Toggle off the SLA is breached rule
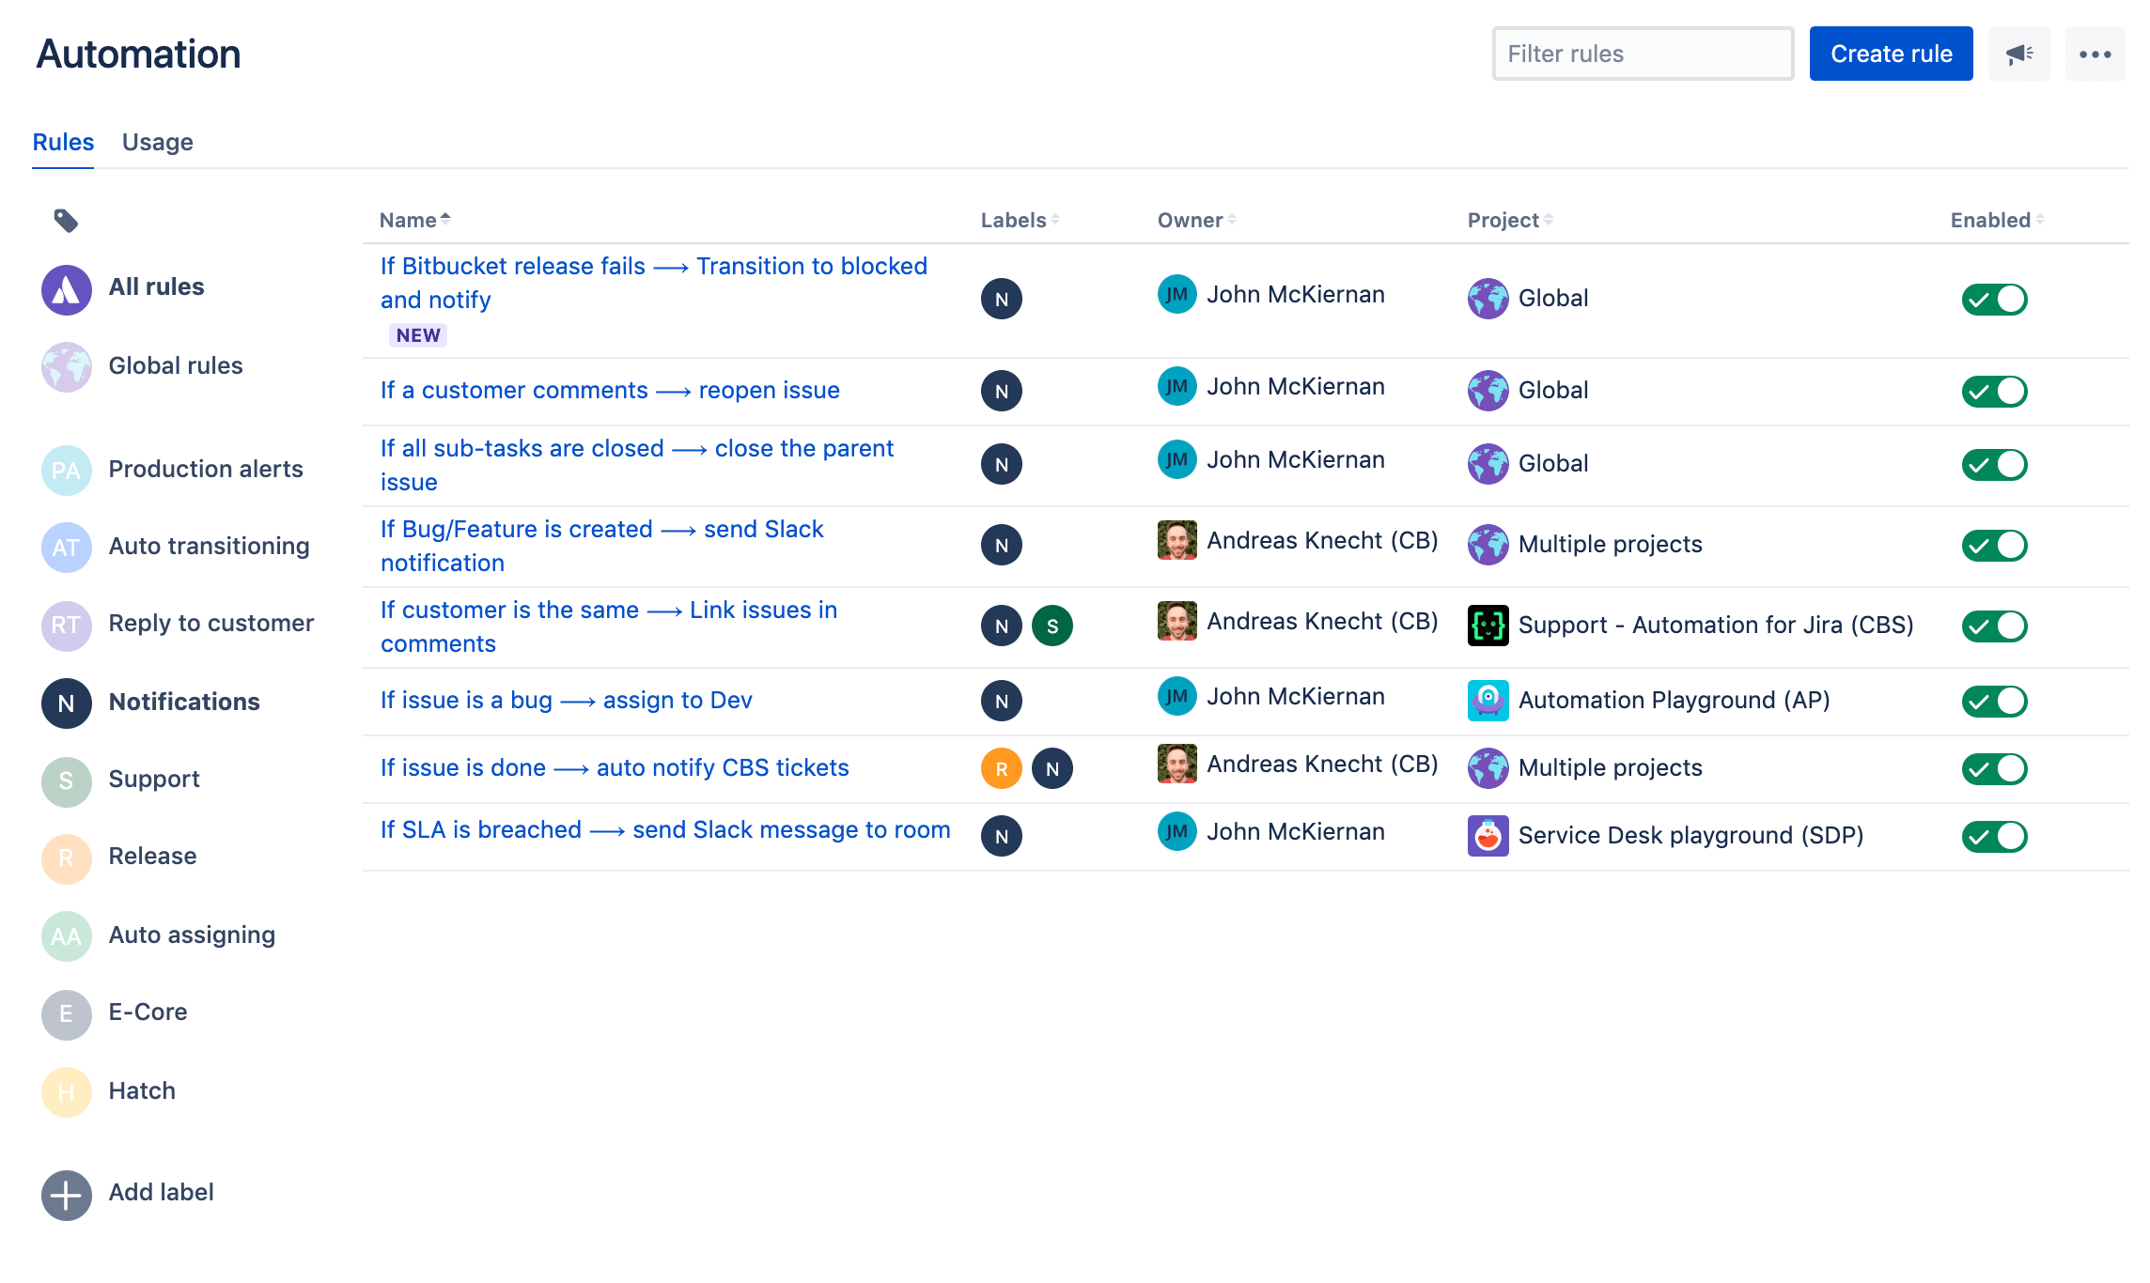This screenshot has height=1283, width=2150. point(1994,836)
